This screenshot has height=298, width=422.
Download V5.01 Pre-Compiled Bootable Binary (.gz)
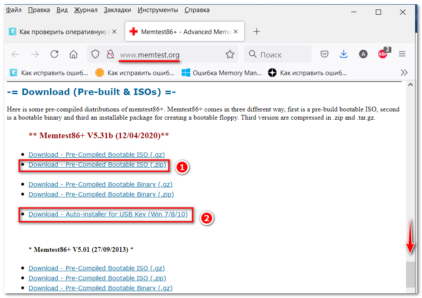click(x=101, y=288)
